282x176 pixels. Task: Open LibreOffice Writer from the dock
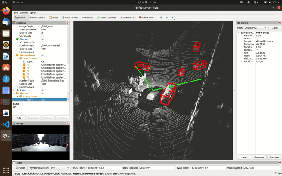point(6,56)
